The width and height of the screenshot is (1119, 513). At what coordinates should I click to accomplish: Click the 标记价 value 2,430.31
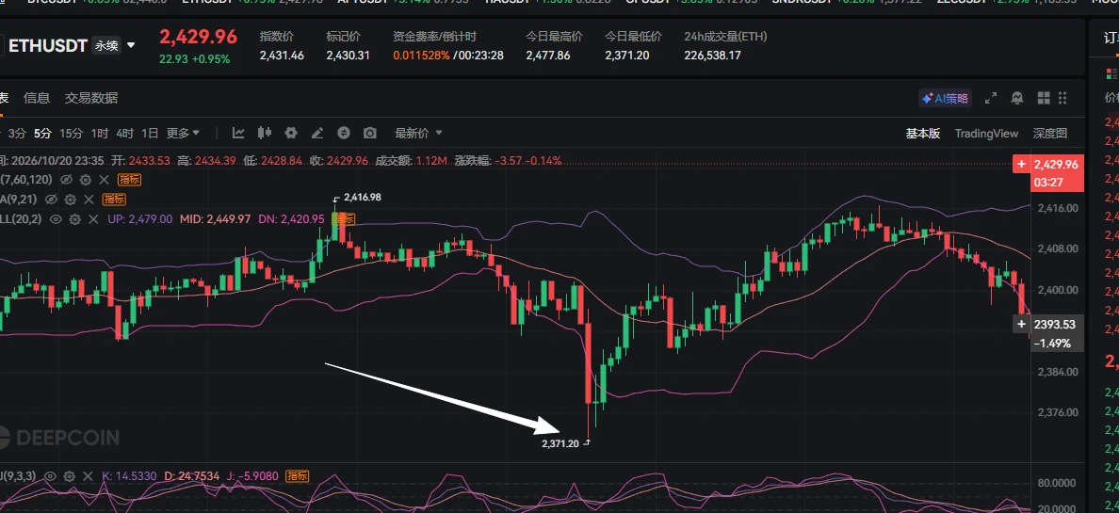coord(349,55)
